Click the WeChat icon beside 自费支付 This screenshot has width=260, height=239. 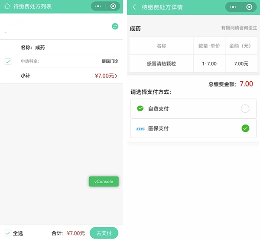coord(140,108)
